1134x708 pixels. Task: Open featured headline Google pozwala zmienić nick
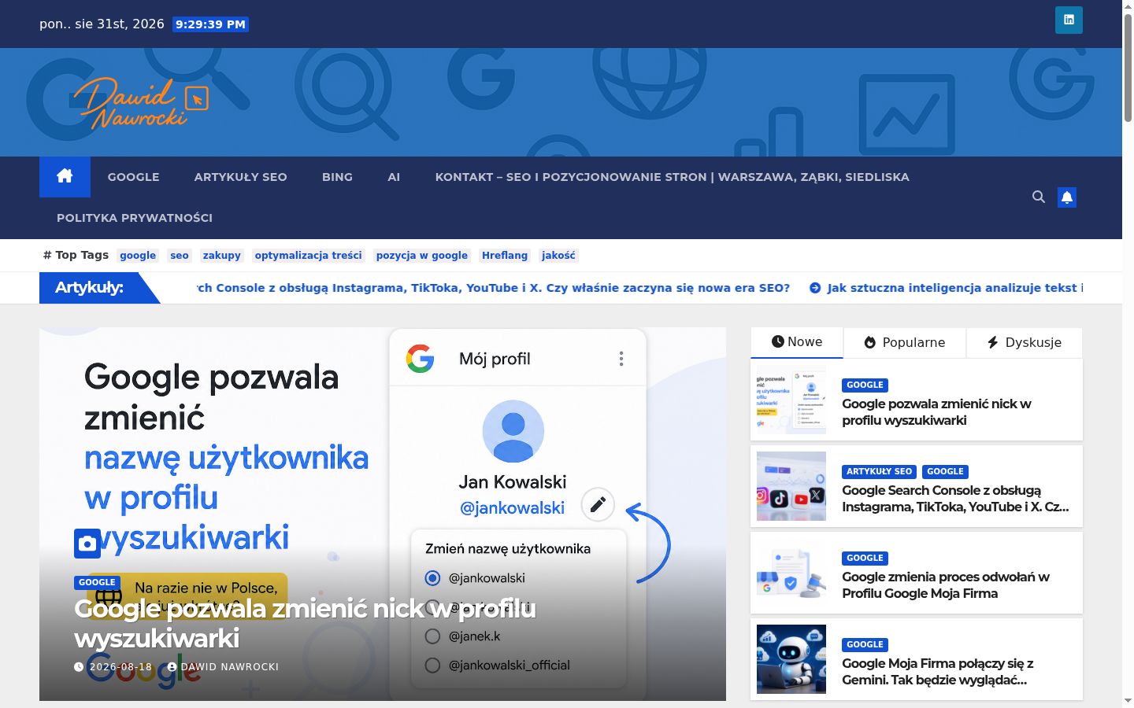tap(305, 623)
